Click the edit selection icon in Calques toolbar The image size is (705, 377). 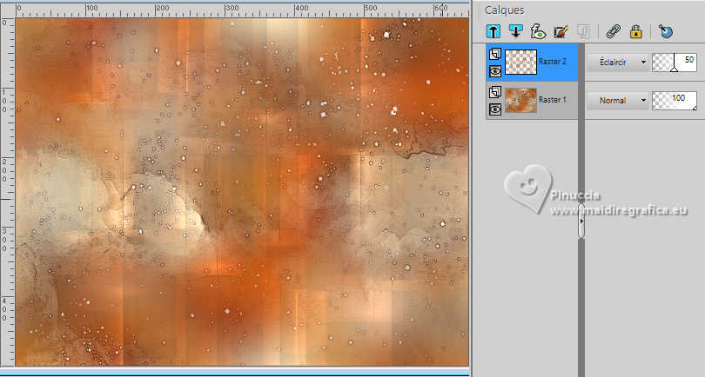(561, 31)
